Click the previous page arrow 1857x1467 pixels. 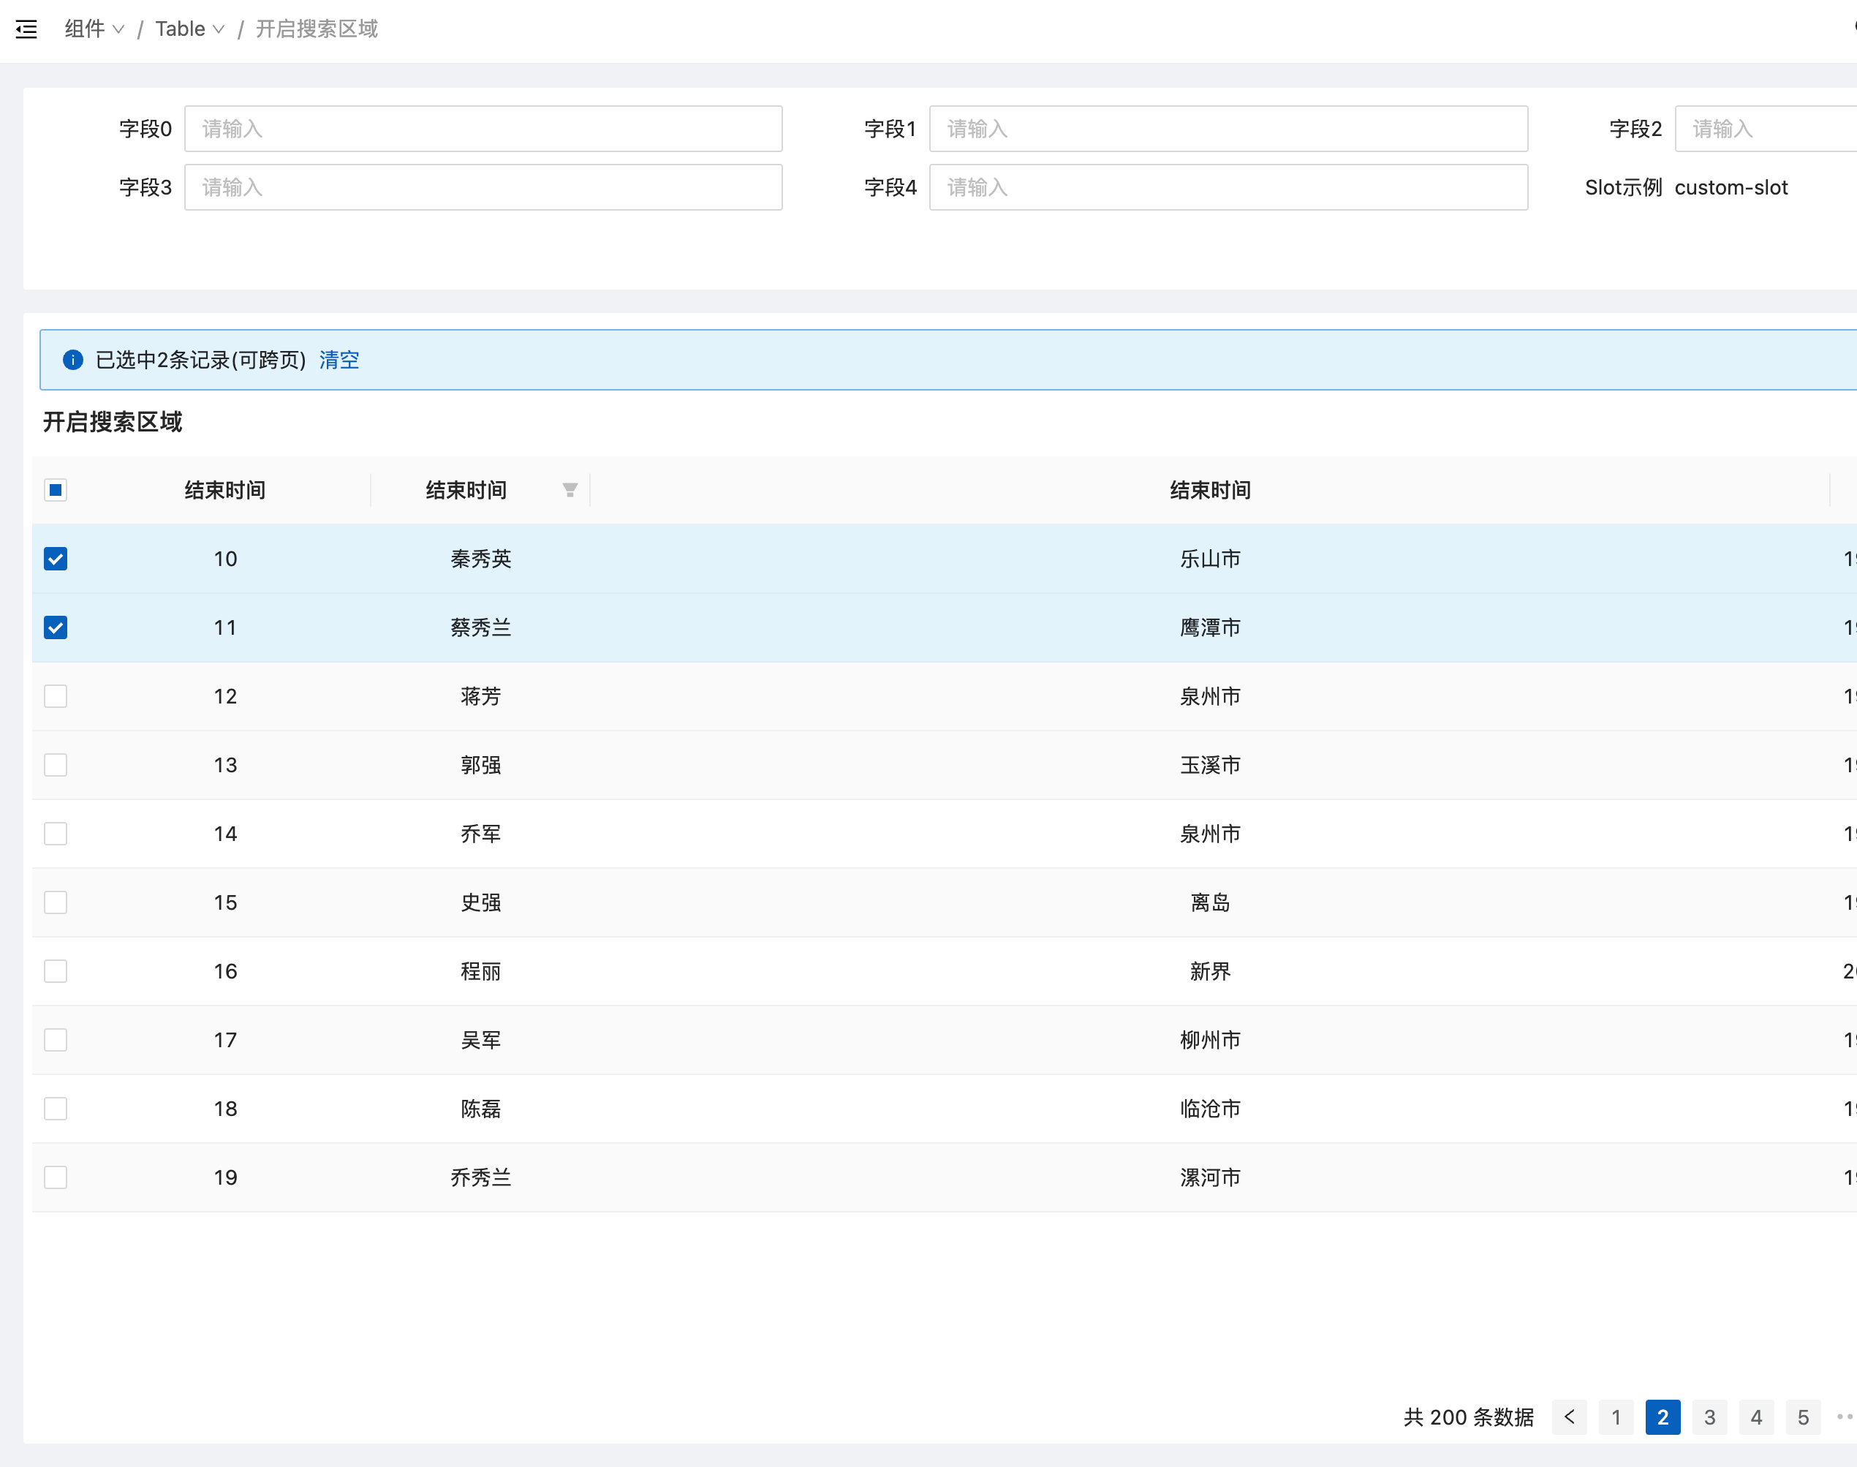click(1570, 1417)
